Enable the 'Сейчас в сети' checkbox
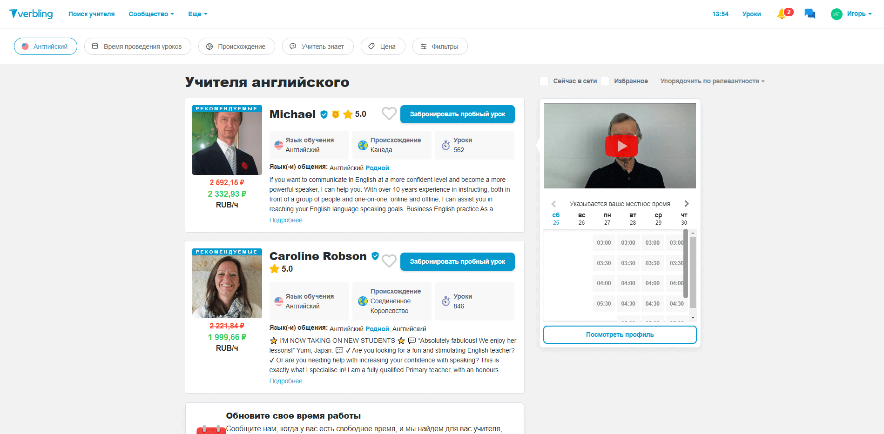The height and width of the screenshot is (434, 884). coord(544,81)
